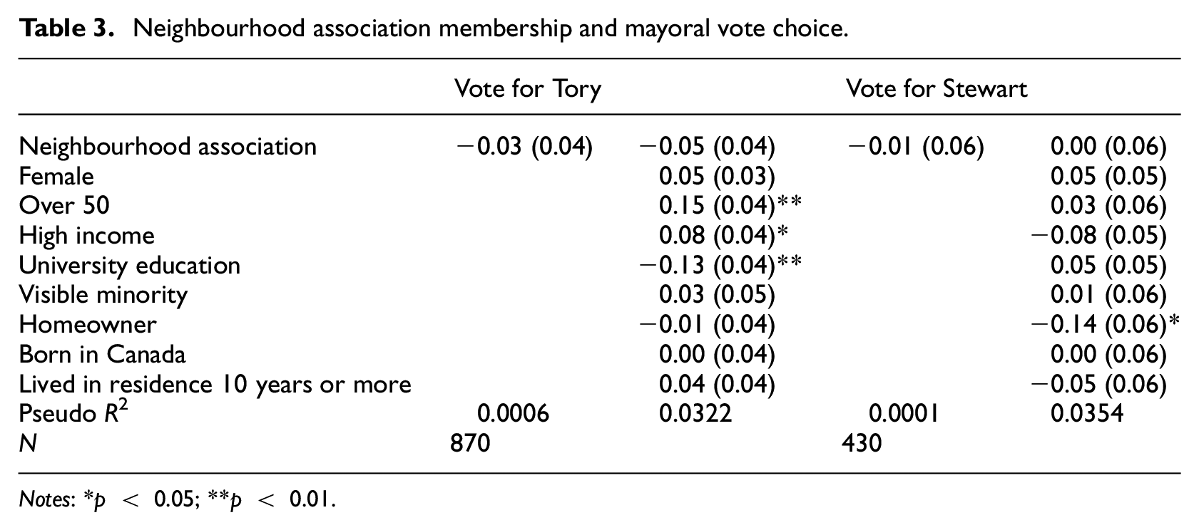Click the Notes p-value footnote text
Viewport: 1199px width, 530px height.
[x=177, y=499]
